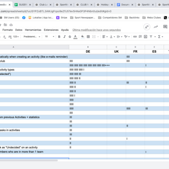169x169 pixels.
Task: Open the Stripe bookmark
Action: (x=62, y=18)
